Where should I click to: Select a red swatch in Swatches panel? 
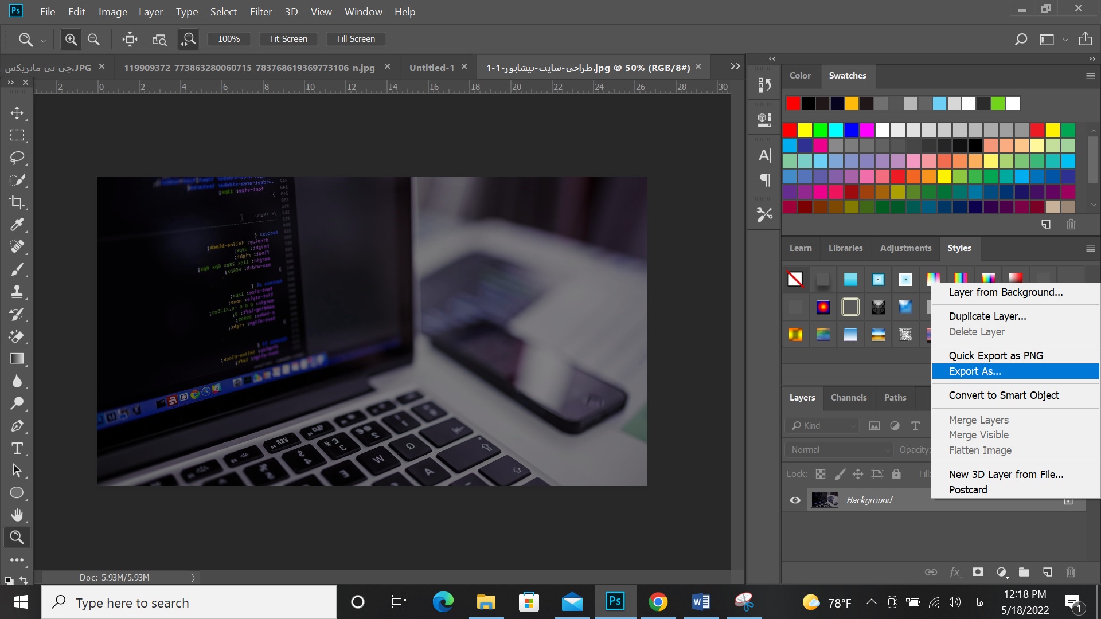click(x=792, y=103)
